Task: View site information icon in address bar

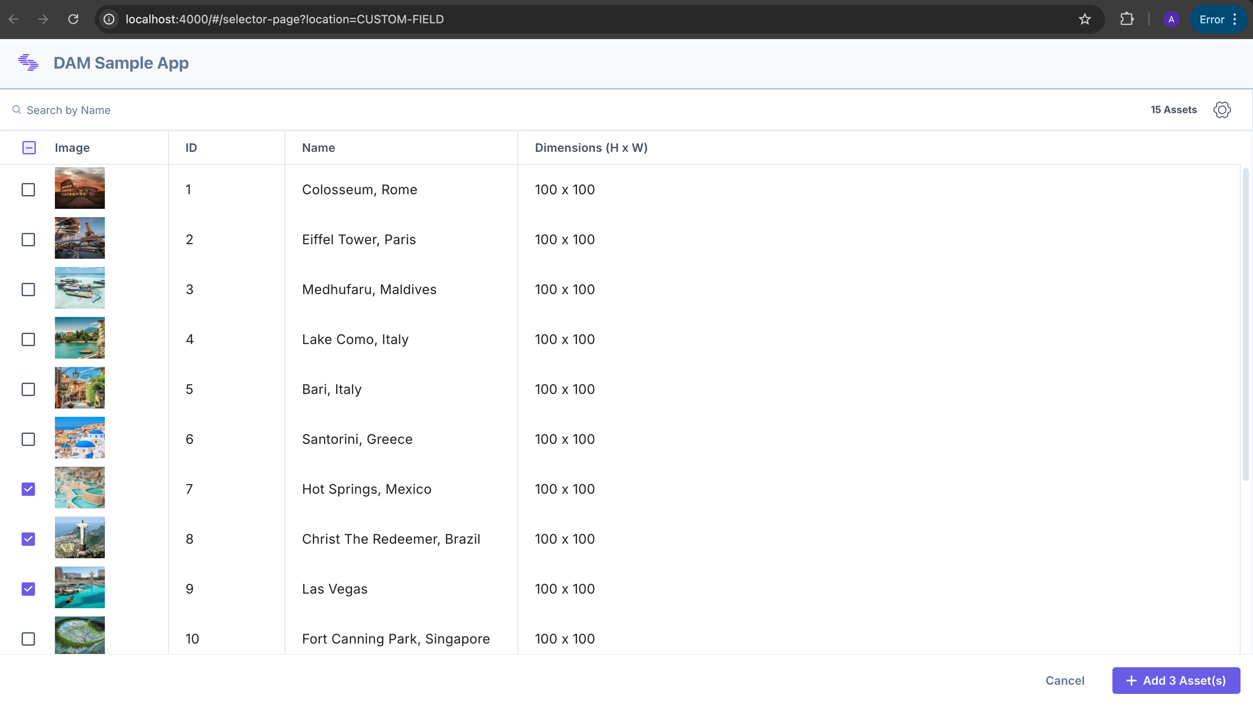Action: coord(109,19)
